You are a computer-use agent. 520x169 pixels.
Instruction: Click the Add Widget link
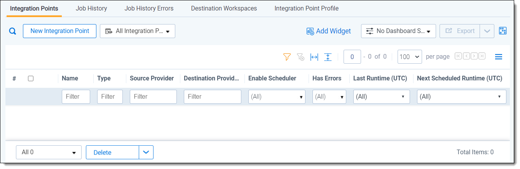(x=329, y=31)
